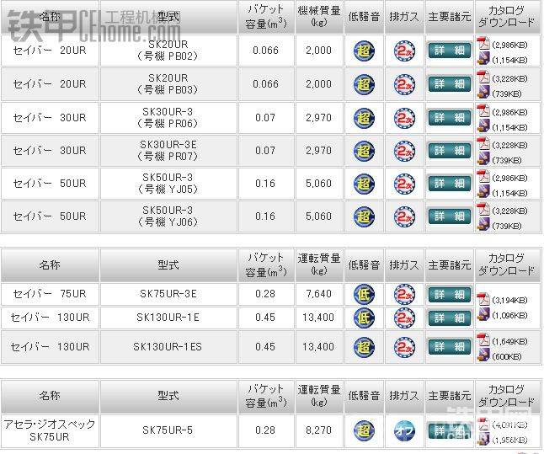Click the 超 low-noise icon for SK30UR-3 PR06
Image resolution: width=544 pixels, height=454 pixels.
364,118
